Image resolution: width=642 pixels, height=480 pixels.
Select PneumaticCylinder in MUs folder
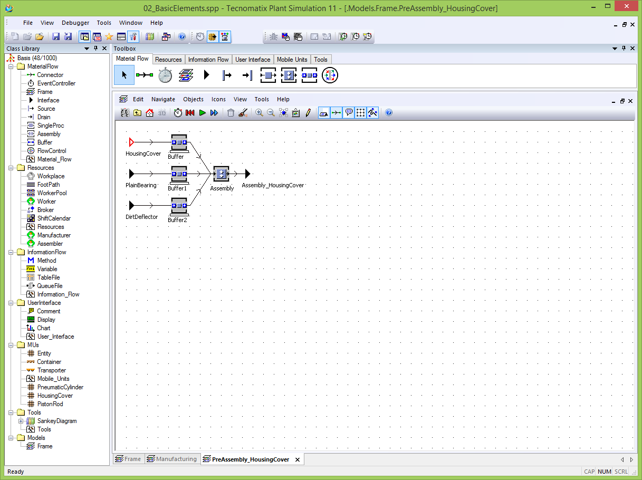pyautogui.click(x=60, y=387)
